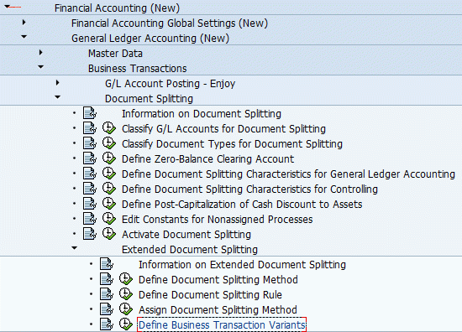Open documentation icon for Define Document Splitting Method
This screenshot has width=462, height=332.
[107, 279]
